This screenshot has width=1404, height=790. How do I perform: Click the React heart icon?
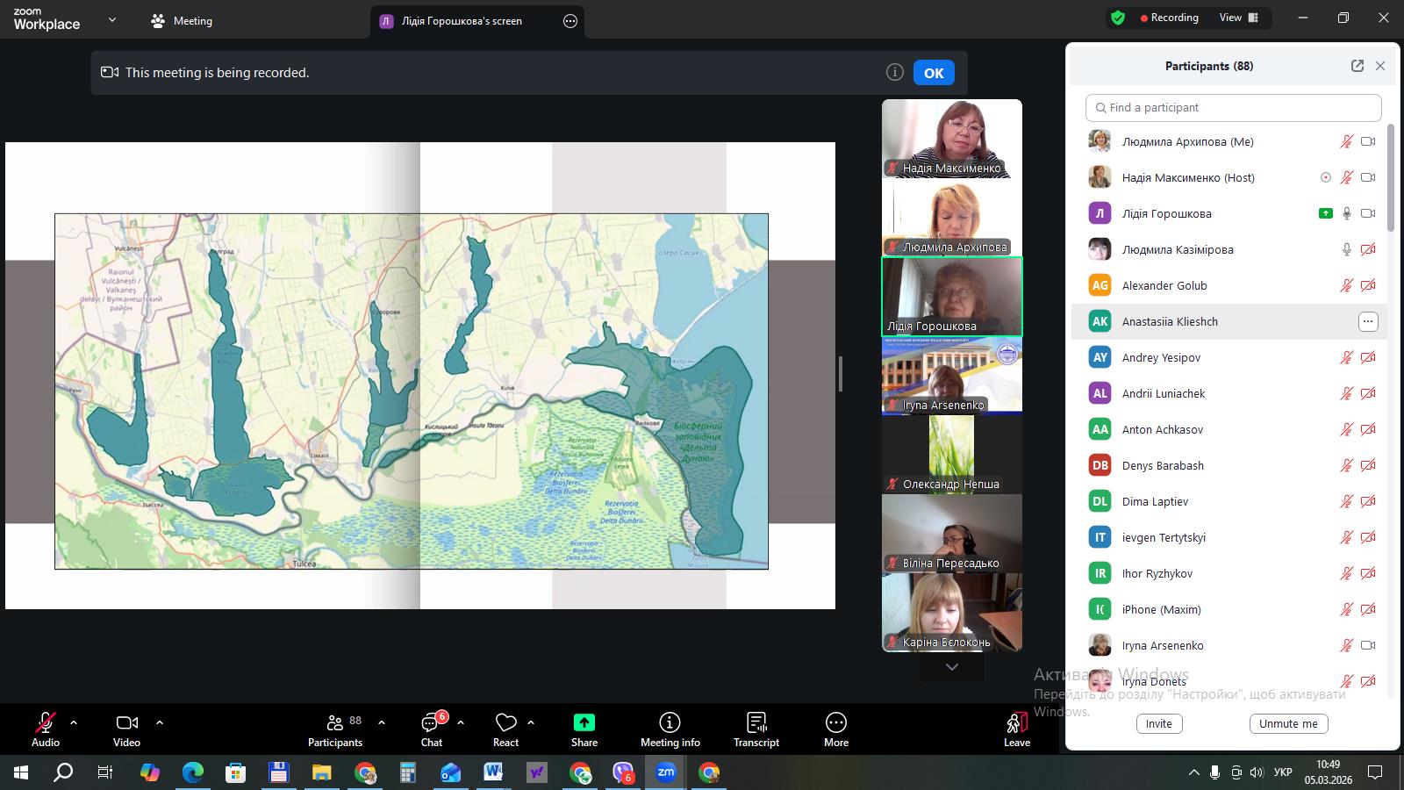[505, 723]
